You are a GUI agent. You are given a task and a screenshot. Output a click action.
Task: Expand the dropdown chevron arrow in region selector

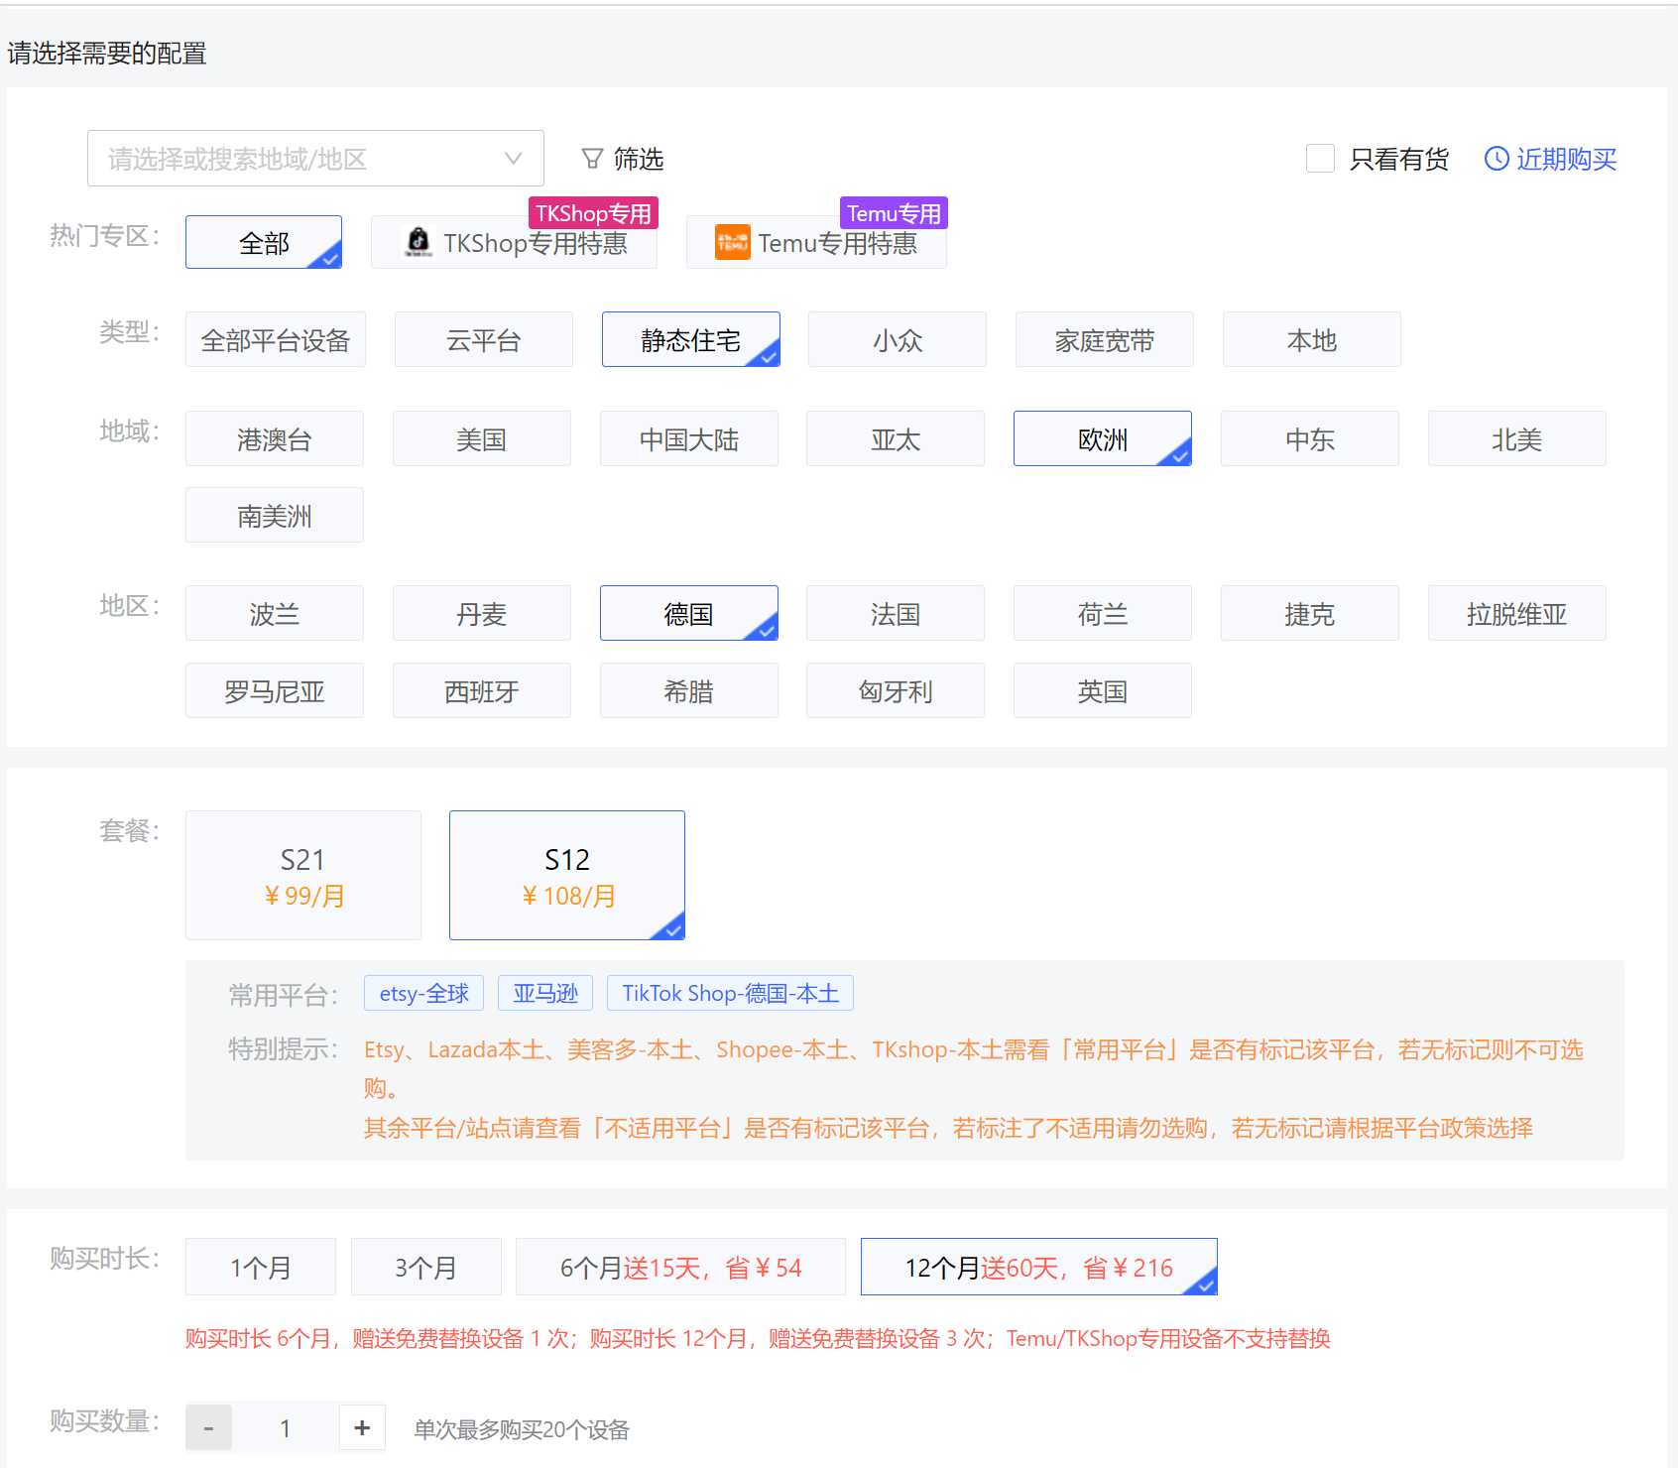pos(513,159)
